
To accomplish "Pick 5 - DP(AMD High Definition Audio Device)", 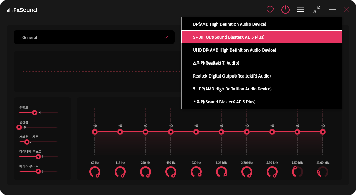I will coord(262,89).
